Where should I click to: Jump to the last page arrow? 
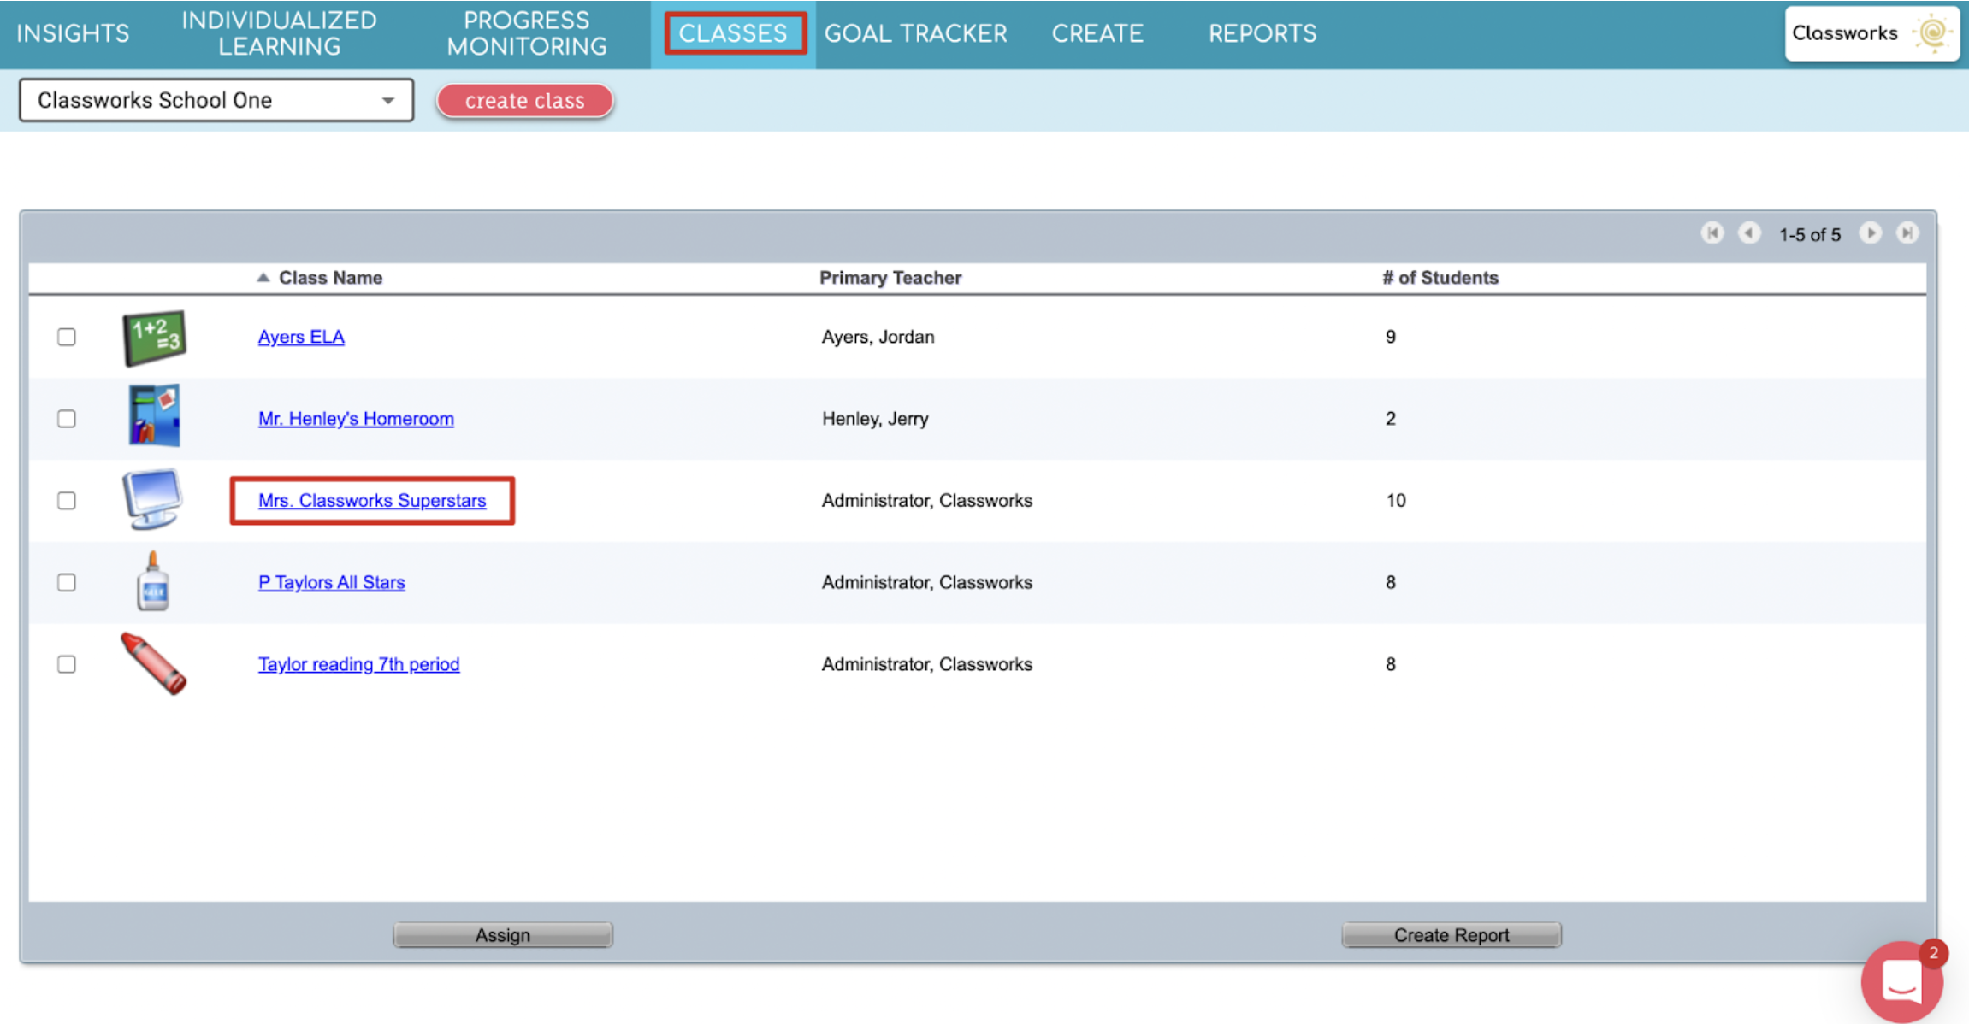(1907, 233)
